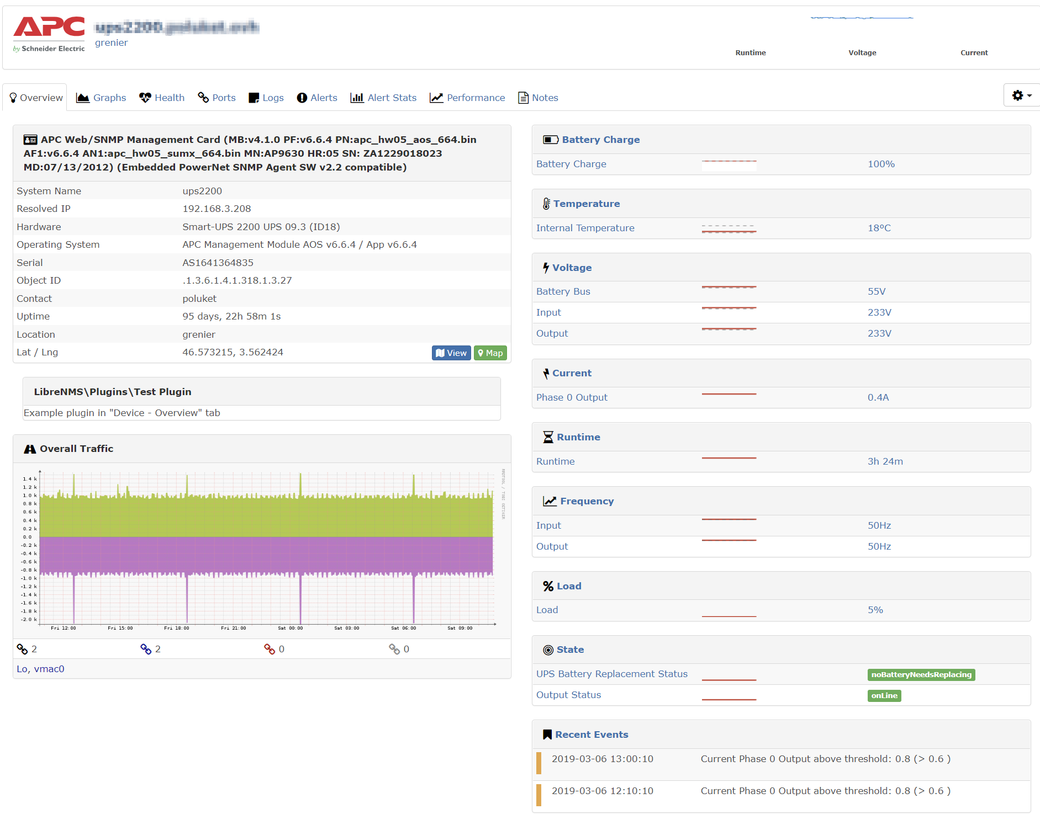The height and width of the screenshot is (825, 1040).
Task: Click the green Map button
Action: [490, 353]
